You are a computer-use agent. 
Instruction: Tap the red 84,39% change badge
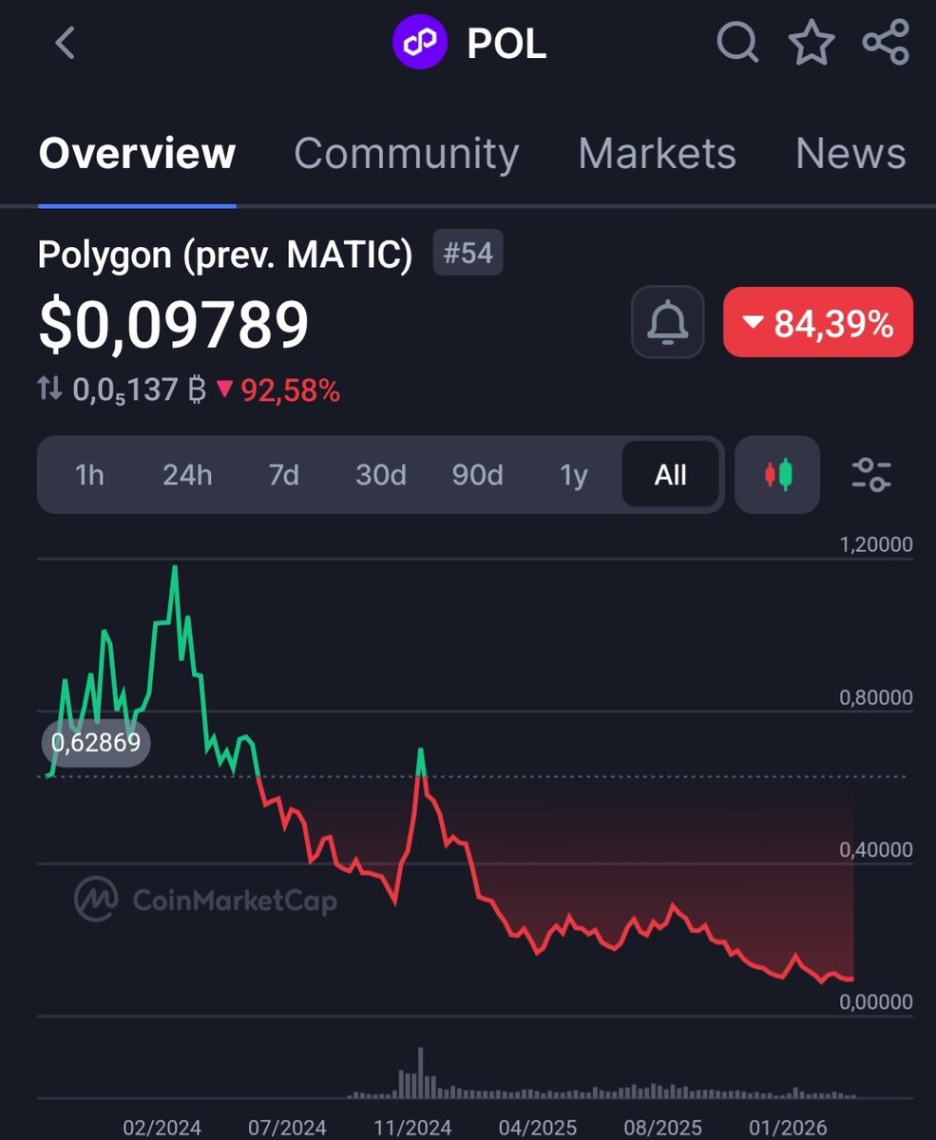coord(818,322)
